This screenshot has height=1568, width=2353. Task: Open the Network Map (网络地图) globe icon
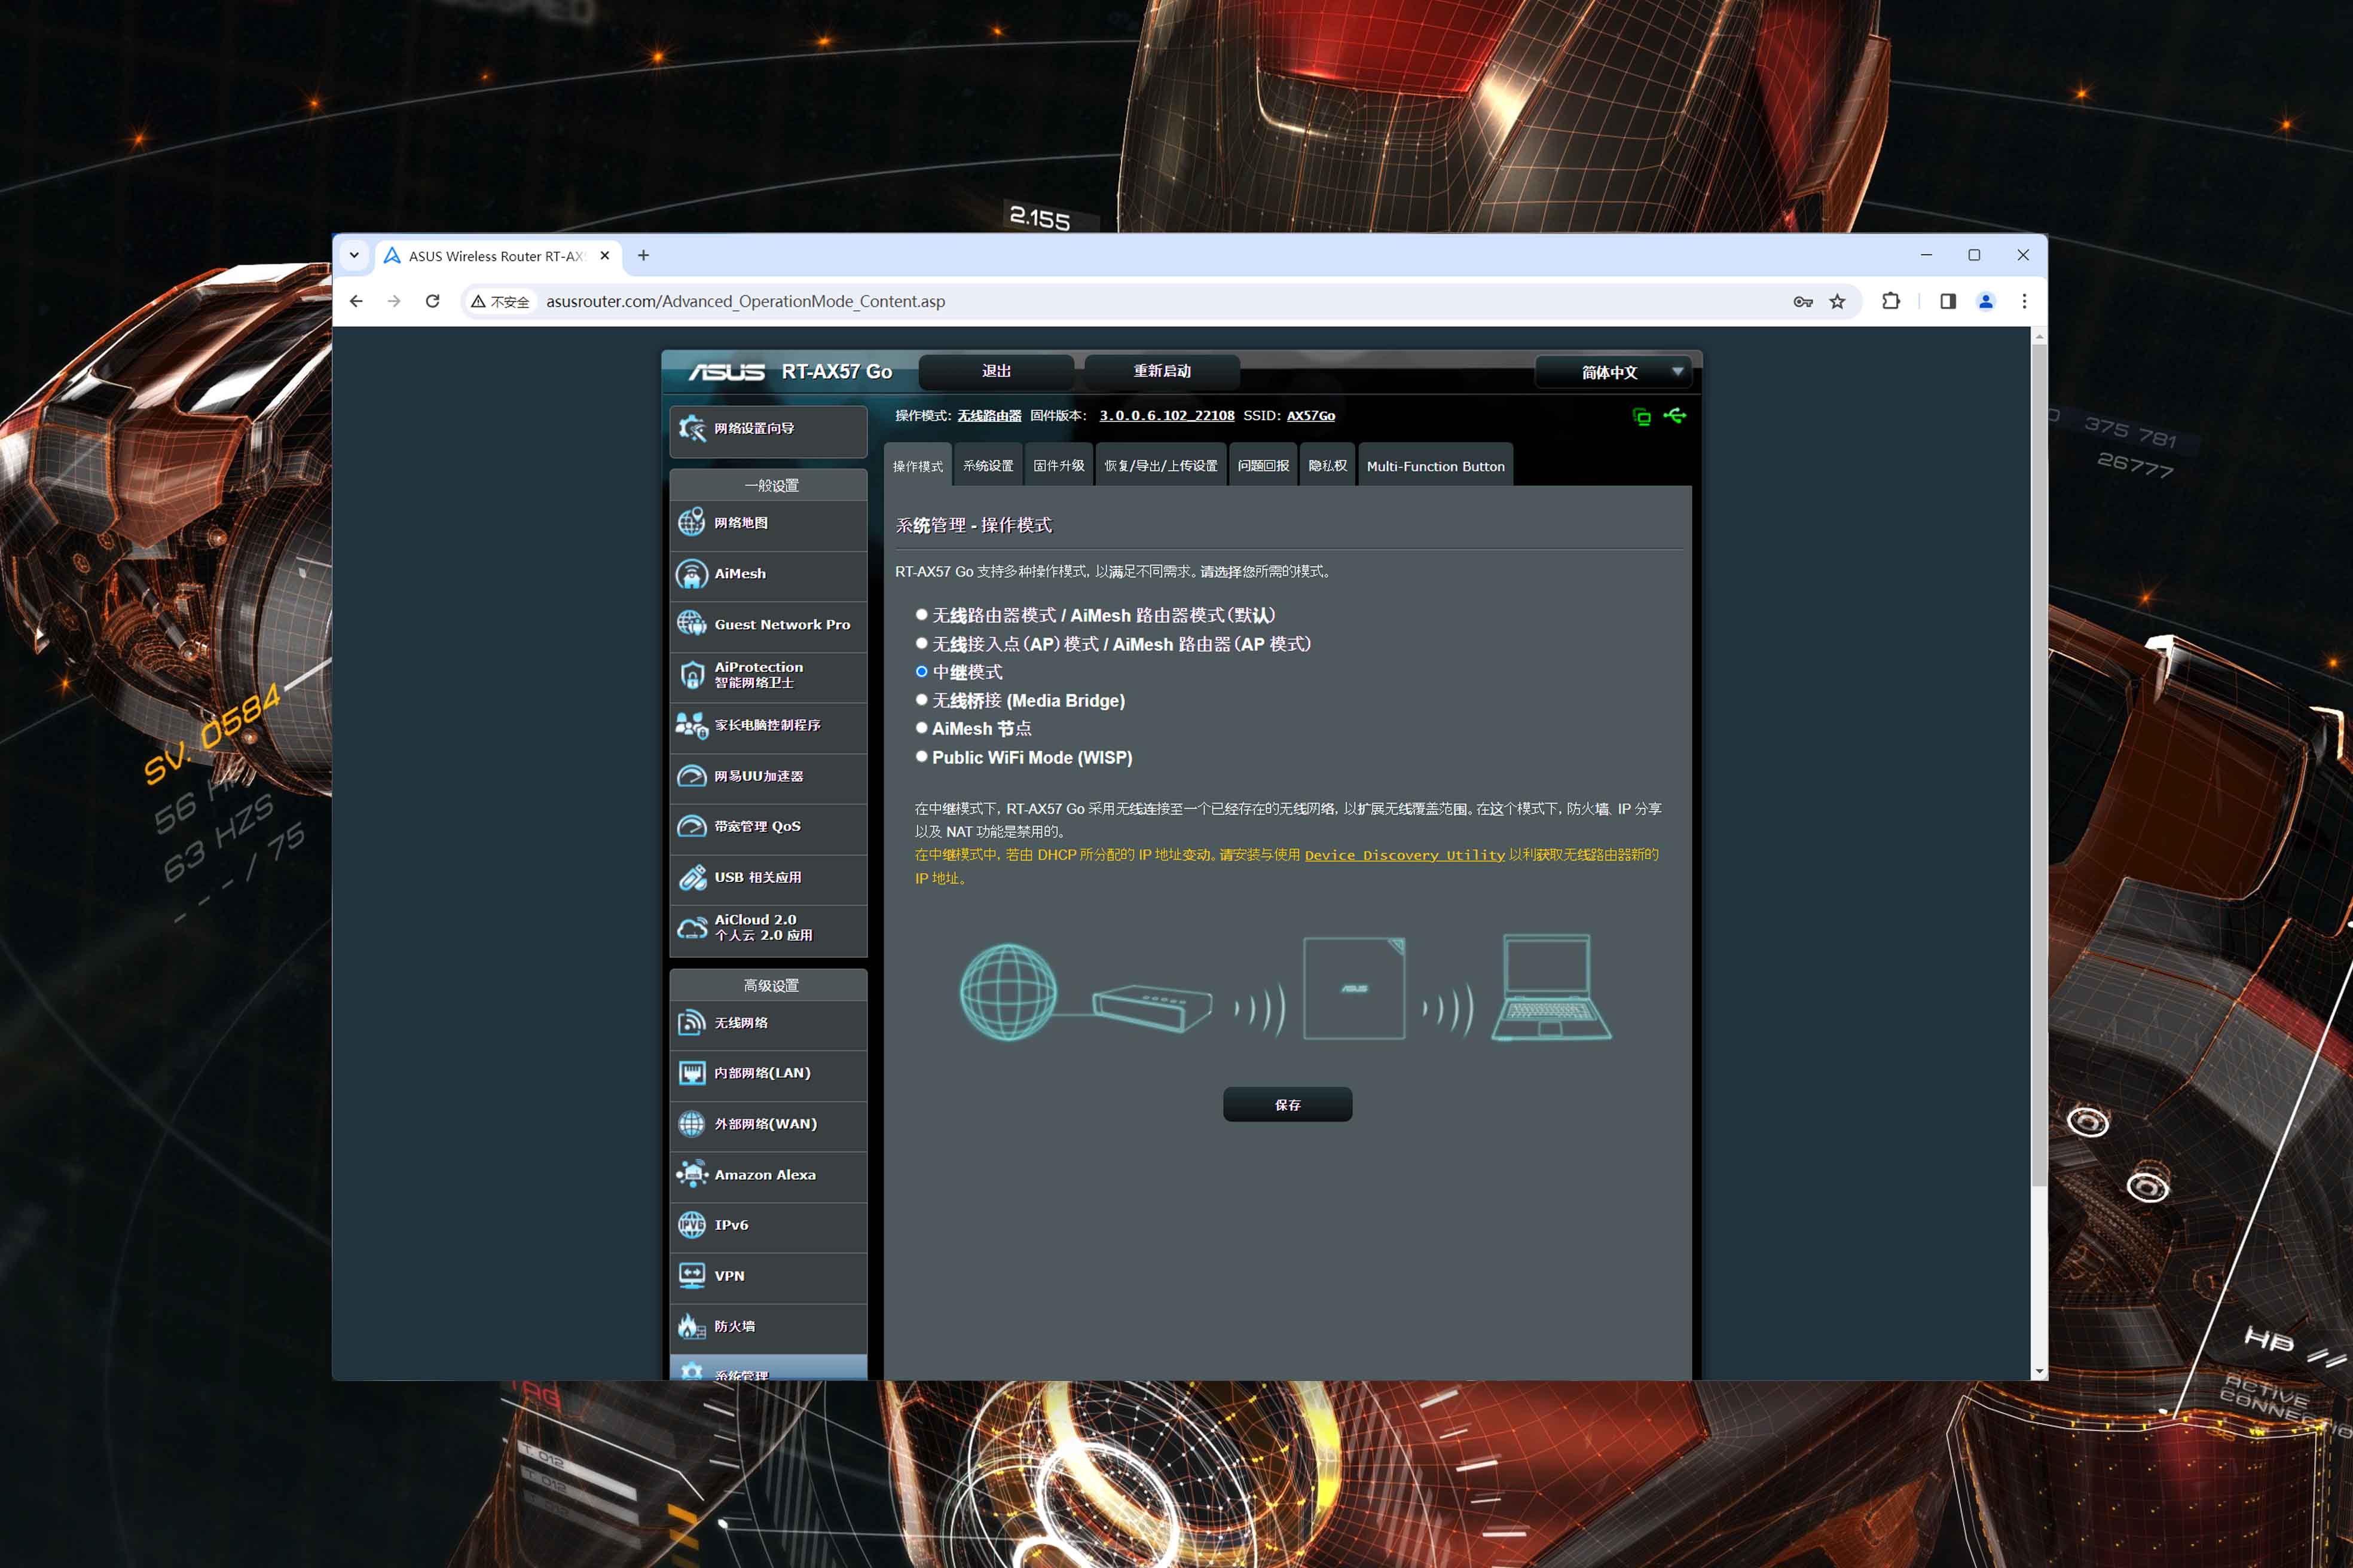coord(691,523)
